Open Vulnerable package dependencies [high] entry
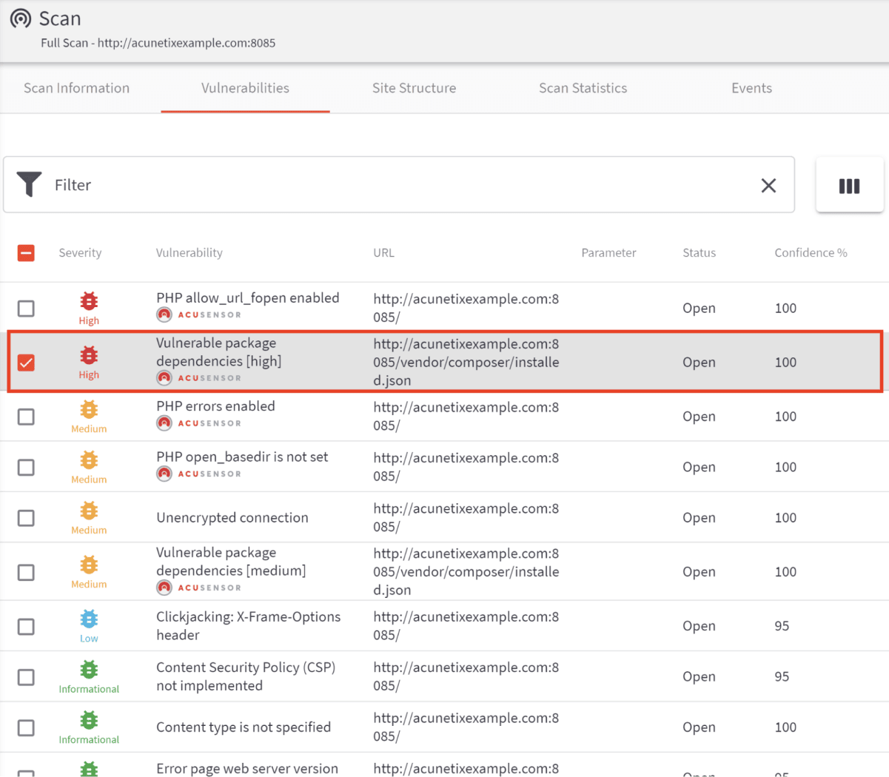 (x=218, y=352)
